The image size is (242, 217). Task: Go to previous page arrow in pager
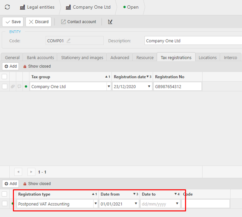(18, 172)
